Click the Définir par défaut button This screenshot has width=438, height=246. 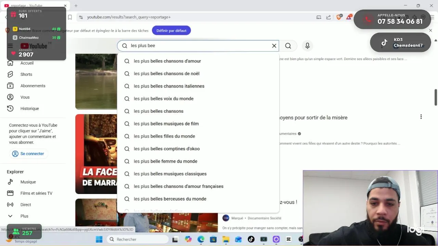click(x=171, y=30)
